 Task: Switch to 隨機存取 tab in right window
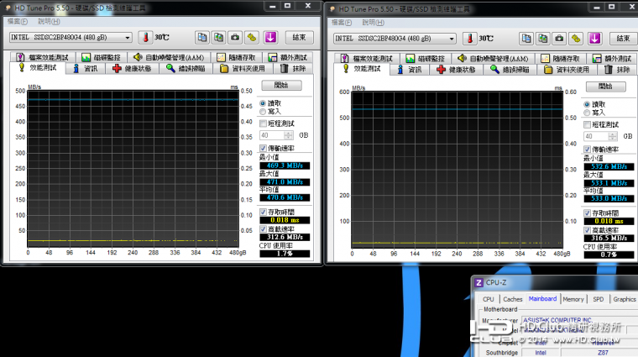coord(561,59)
